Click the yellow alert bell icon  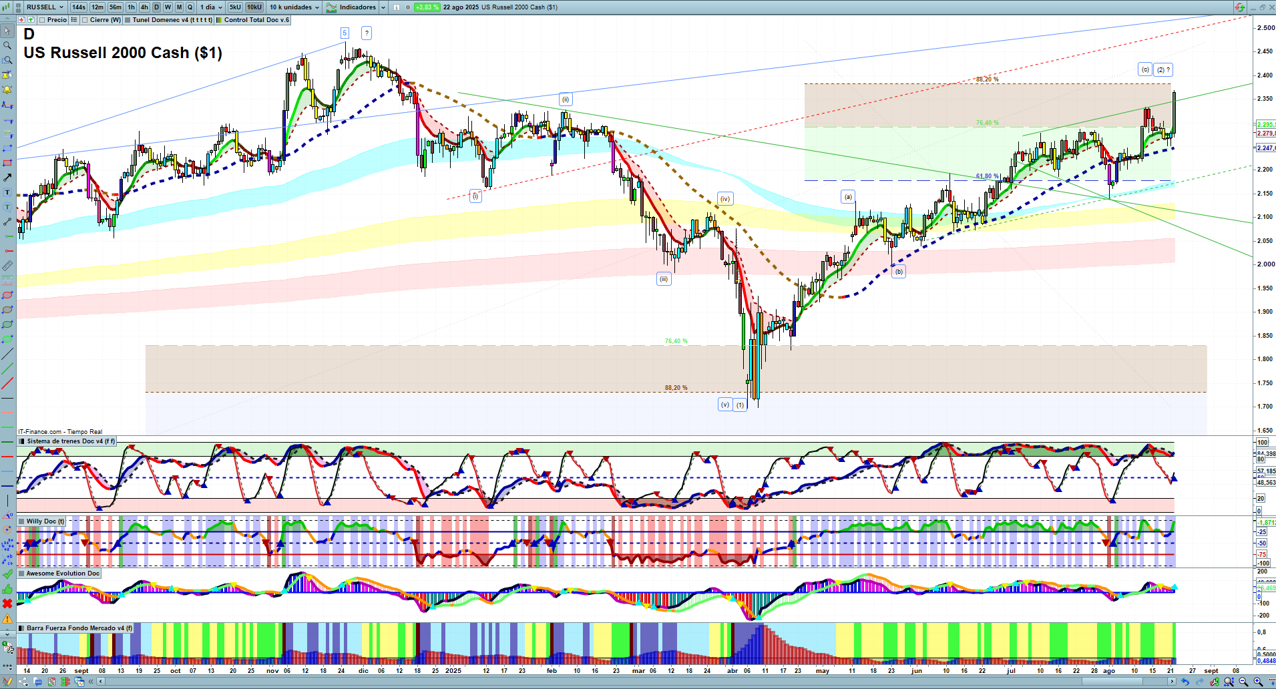coord(7,89)
